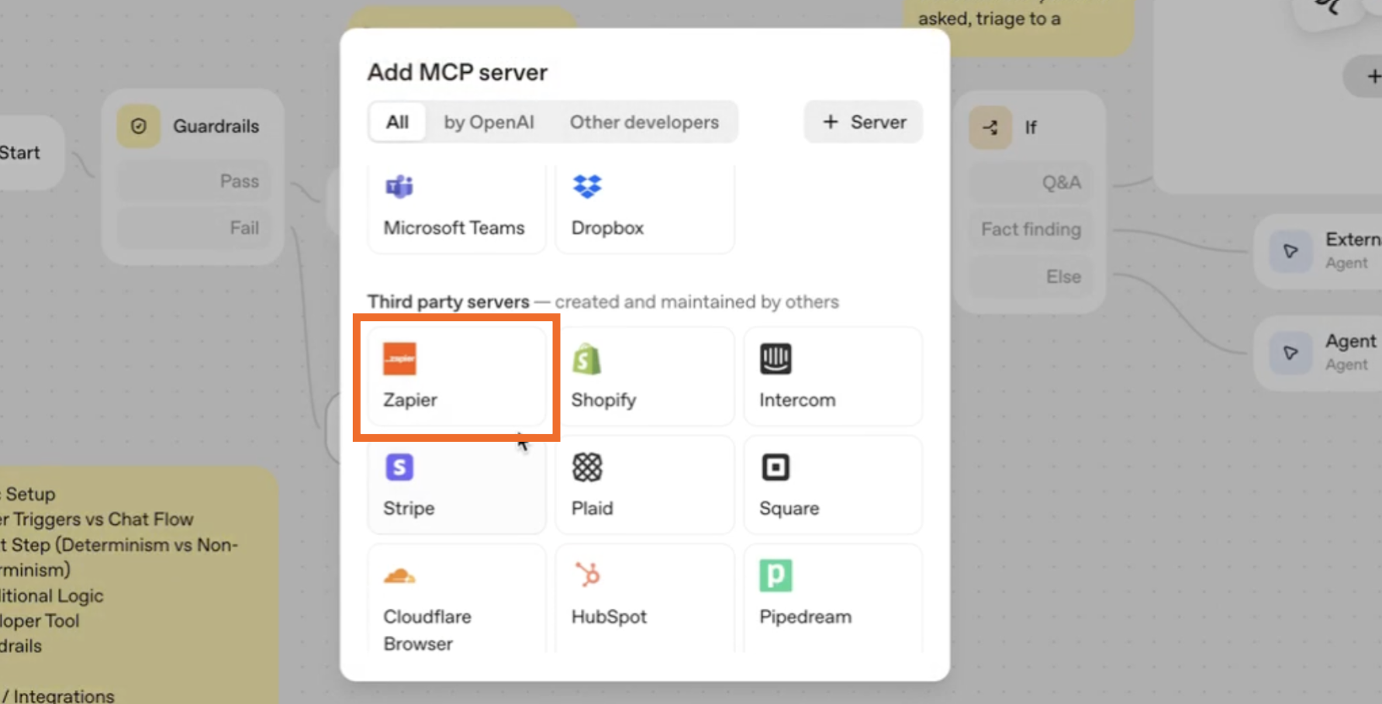Image resolution: width=1382 pixels, height=704 pixels.
Task: Choose the Cloudflare cloud icon
Action: point(399,576)
